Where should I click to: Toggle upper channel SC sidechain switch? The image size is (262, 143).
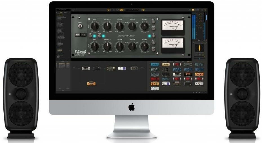click(x=153, y=22)
